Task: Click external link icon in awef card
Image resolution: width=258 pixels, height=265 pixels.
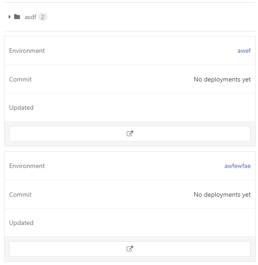Action: [130, 134]
